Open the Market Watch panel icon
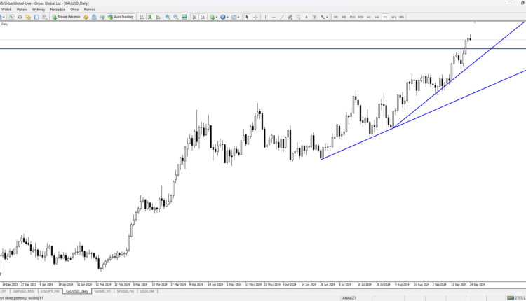This screenshot has width=526, height=301. tap(12, 17)
